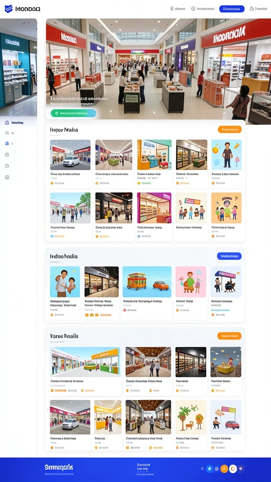Click the orange button in the first listing section
The width and height of the screenshot is (271, 482).
[x=230, y=129]
